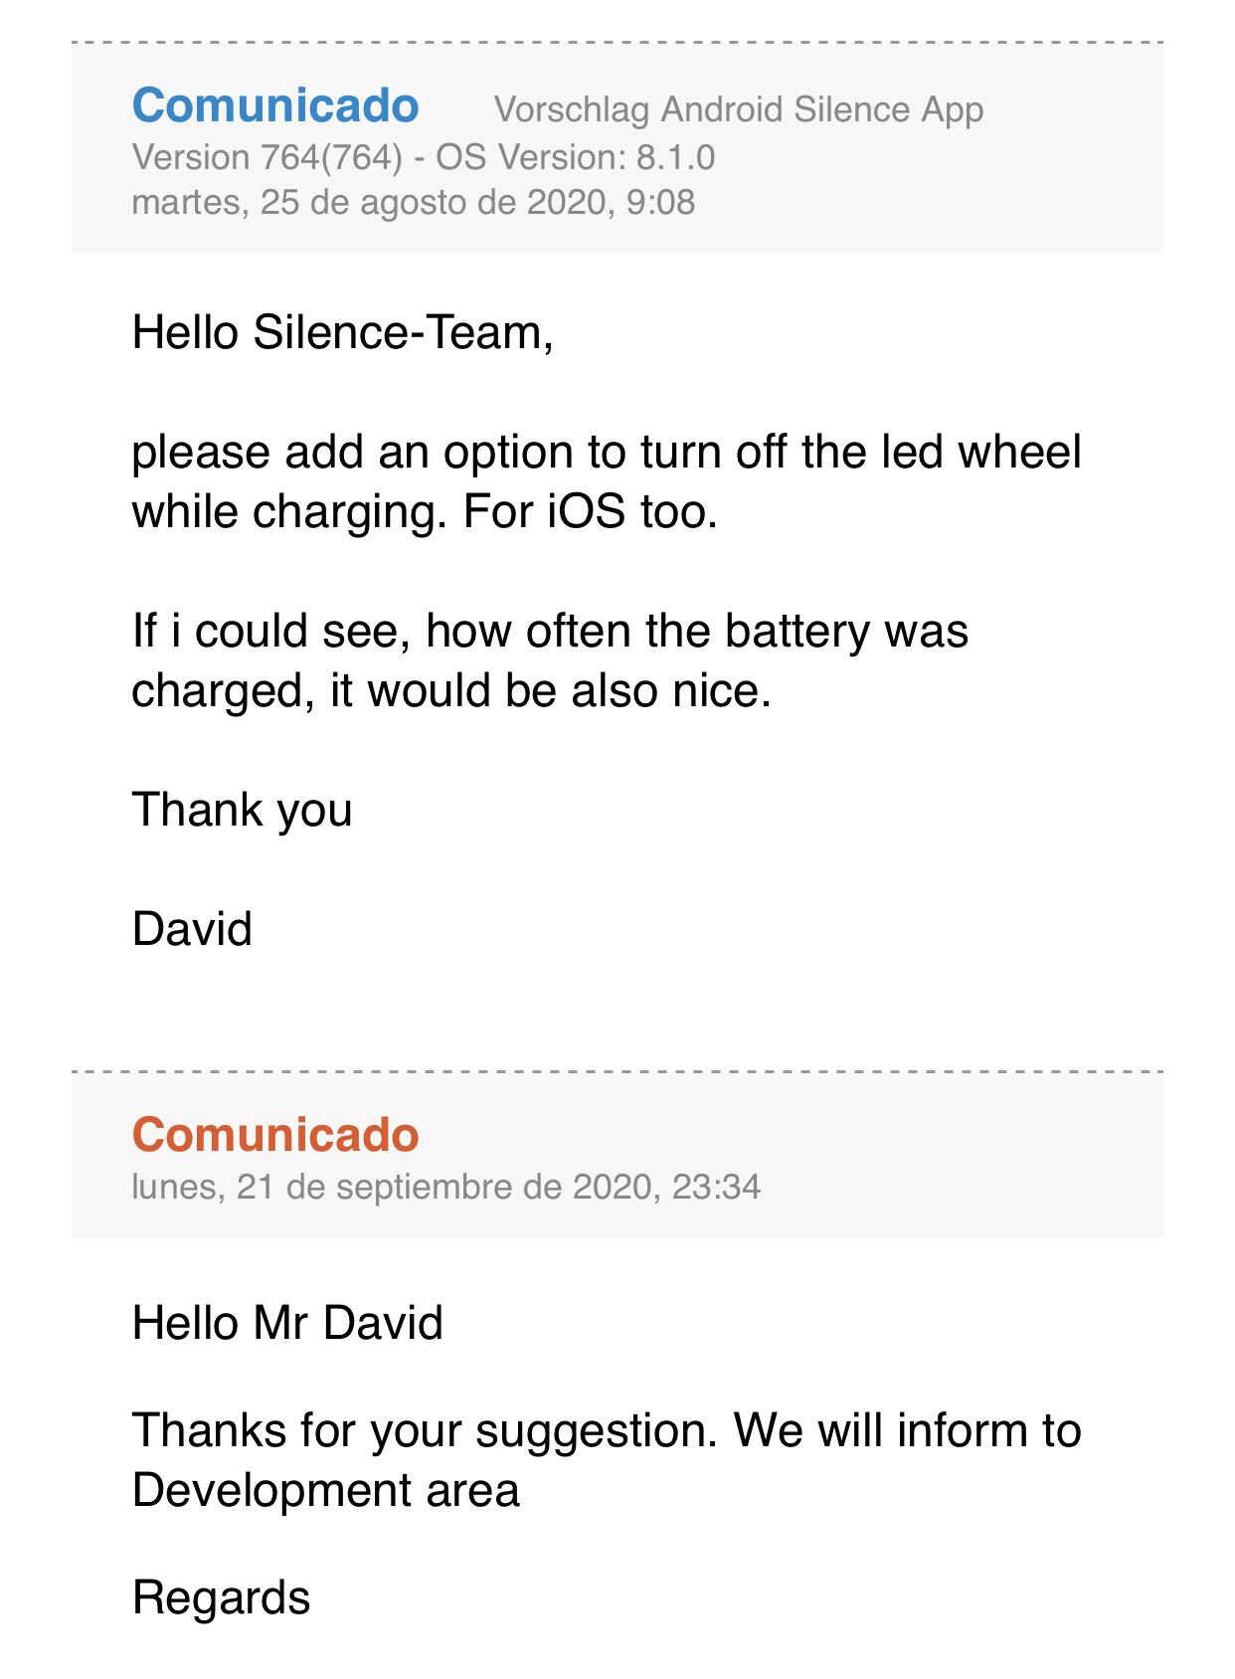This screenshot has width=1235, height=1679.
Task: Click the line starting 'If i could see'
Action: click(550, 632)
